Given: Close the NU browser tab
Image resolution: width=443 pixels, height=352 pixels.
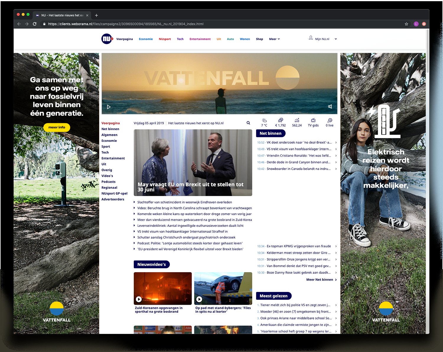Looking at the screenshot, I should click(87, 15).
